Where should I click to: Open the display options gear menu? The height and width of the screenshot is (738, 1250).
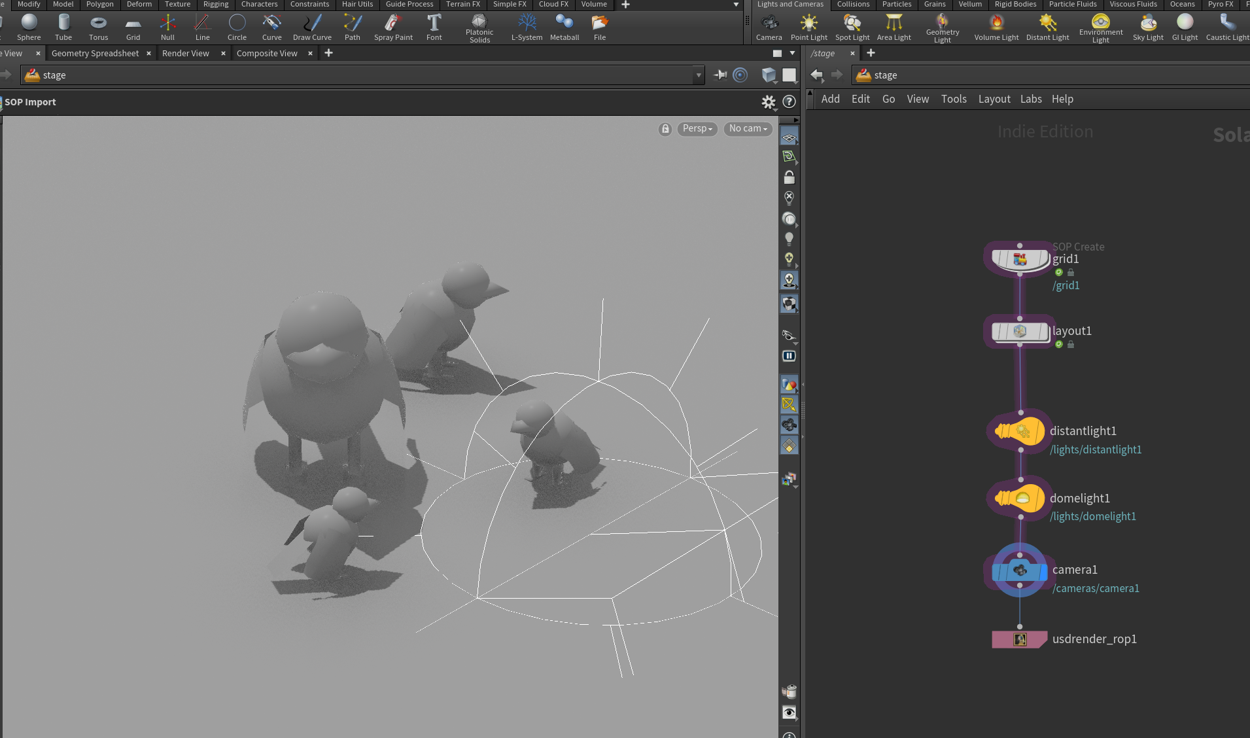click(x=769, y=102)
